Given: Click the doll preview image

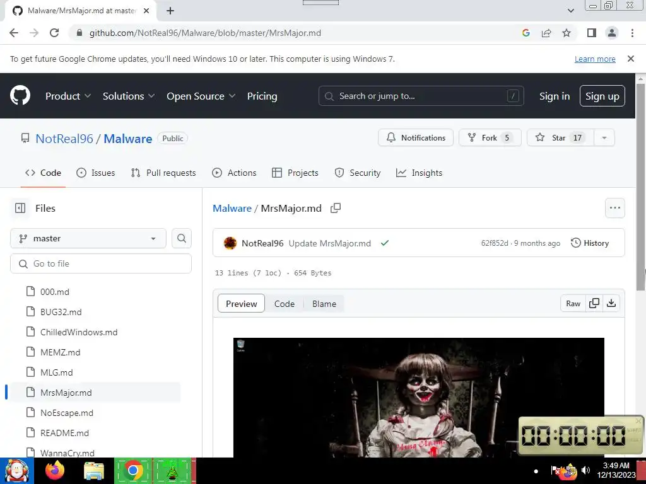Looking at the screenshot, I should click(419, 398).
